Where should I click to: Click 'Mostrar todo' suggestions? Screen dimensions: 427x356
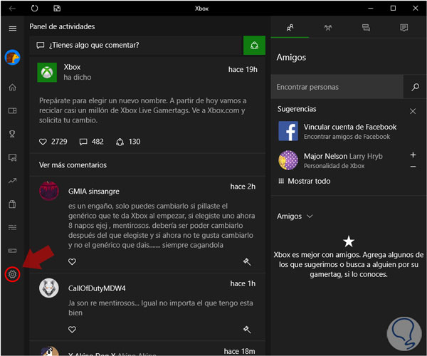point(304,181)
